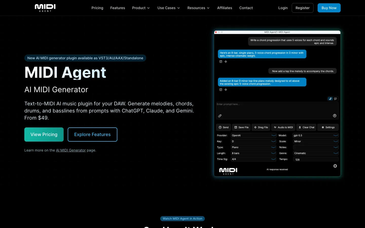Open the Contact page

[246, 8]
